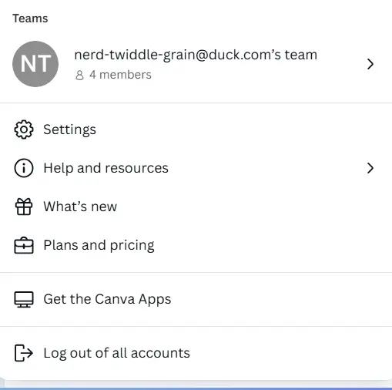This screenshot has width=392, height=390.
Task: Click the Get the Canva Apps monitor icon
Action: pos(24,299)
